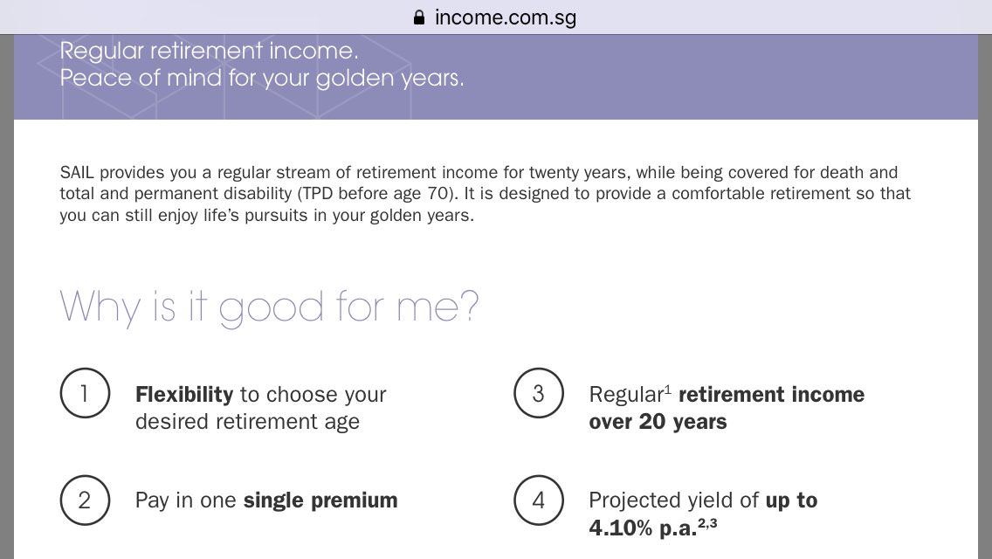Click the 'Flexibility' bold text
The height and width of the screenshot is (559, 992).
click(x=184, y=395)
